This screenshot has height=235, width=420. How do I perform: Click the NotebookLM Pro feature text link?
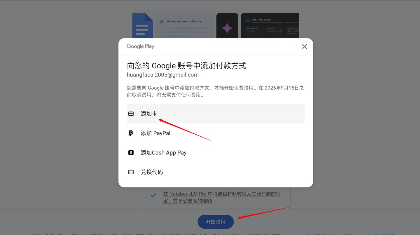coord(222,197)
